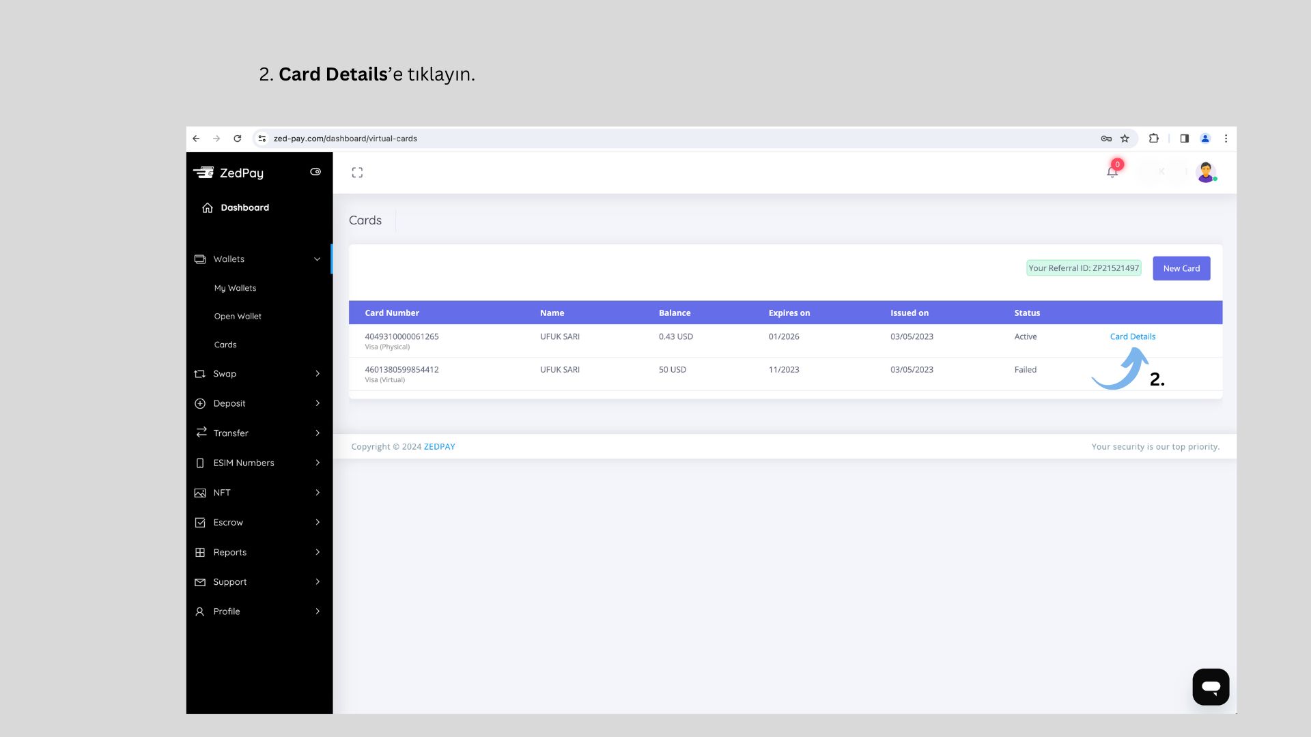Sort by Card Number column header
Viewport: 1311px width, 737px height.
tap(392, 313)
